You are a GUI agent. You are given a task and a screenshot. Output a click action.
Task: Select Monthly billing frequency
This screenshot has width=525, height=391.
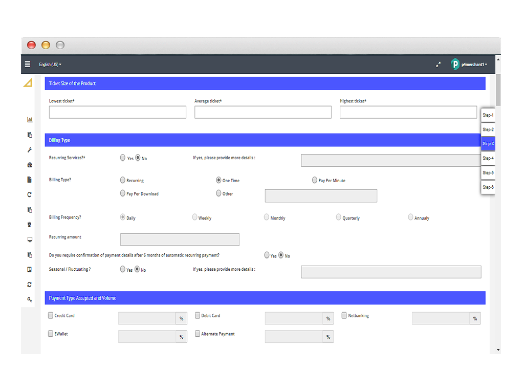pos(267,217)
